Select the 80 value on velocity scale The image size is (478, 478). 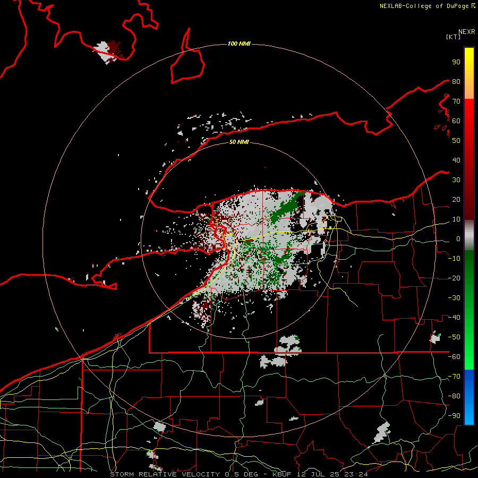(456, 81)
